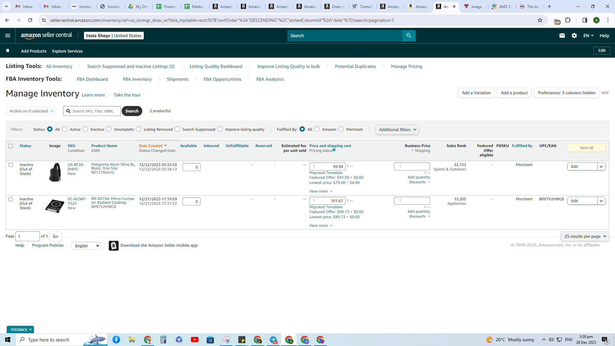This screenshot has height=346, width=615.
Task: Open the Seller Central hamburger menu
Action: pyautogui.click(x=8, y=36)
